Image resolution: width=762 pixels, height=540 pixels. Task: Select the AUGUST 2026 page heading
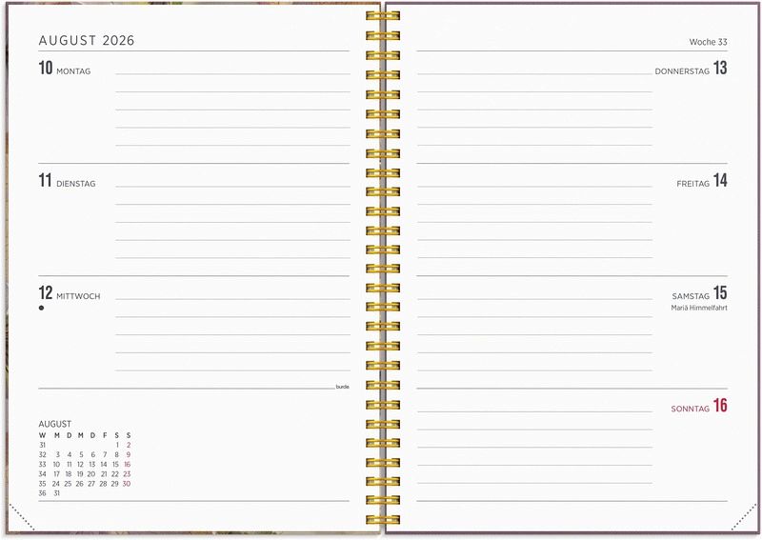[87, 40]
